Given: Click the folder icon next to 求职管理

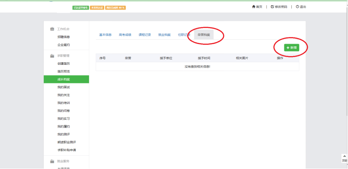Looking at the screenshot, I should point(52,56).
